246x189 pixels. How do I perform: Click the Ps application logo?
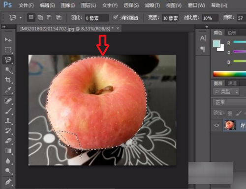tap(7, 5)
